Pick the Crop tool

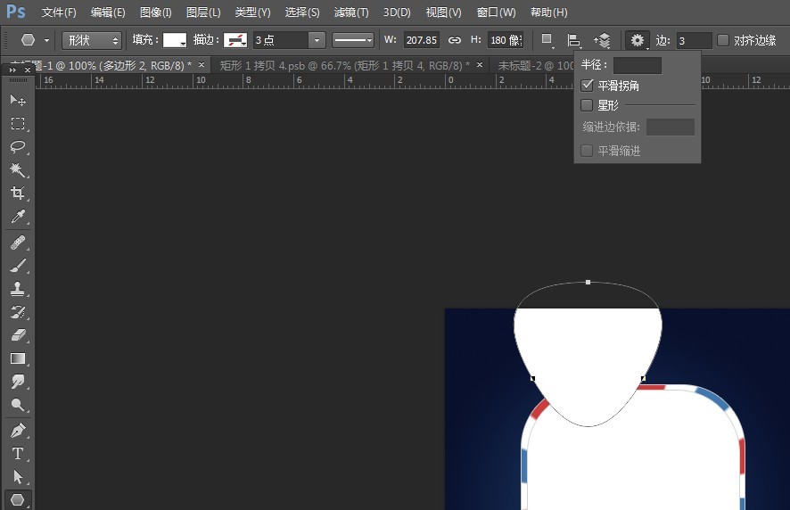coord(18,193)
